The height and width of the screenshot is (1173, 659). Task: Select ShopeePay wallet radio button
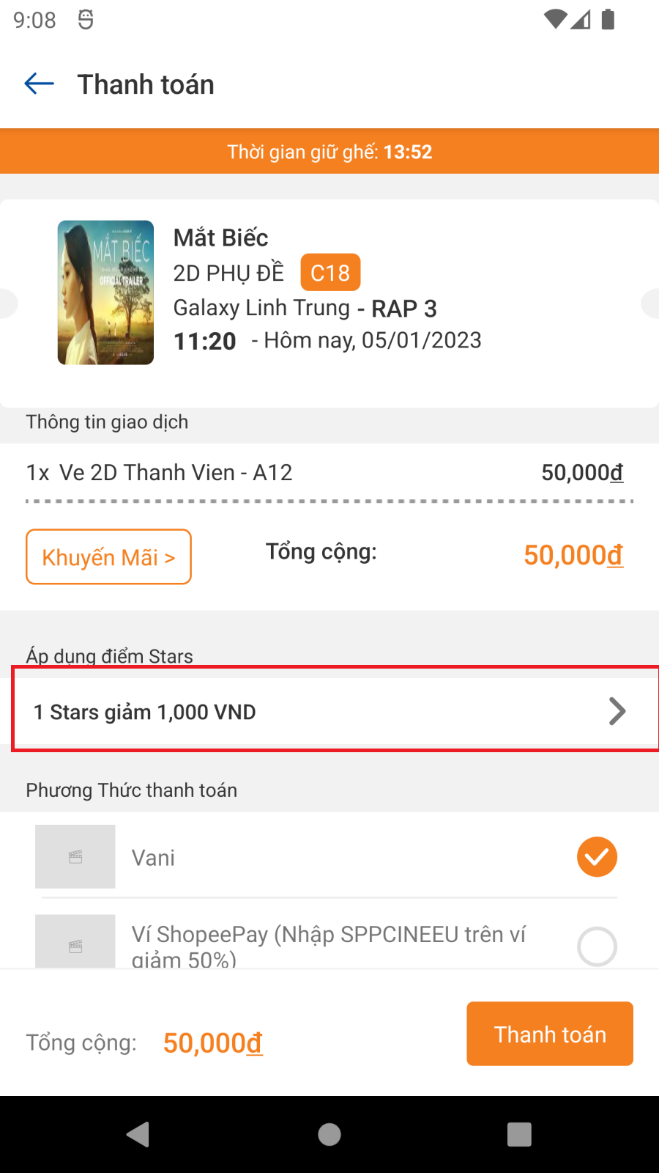click(x=597, y=946)
